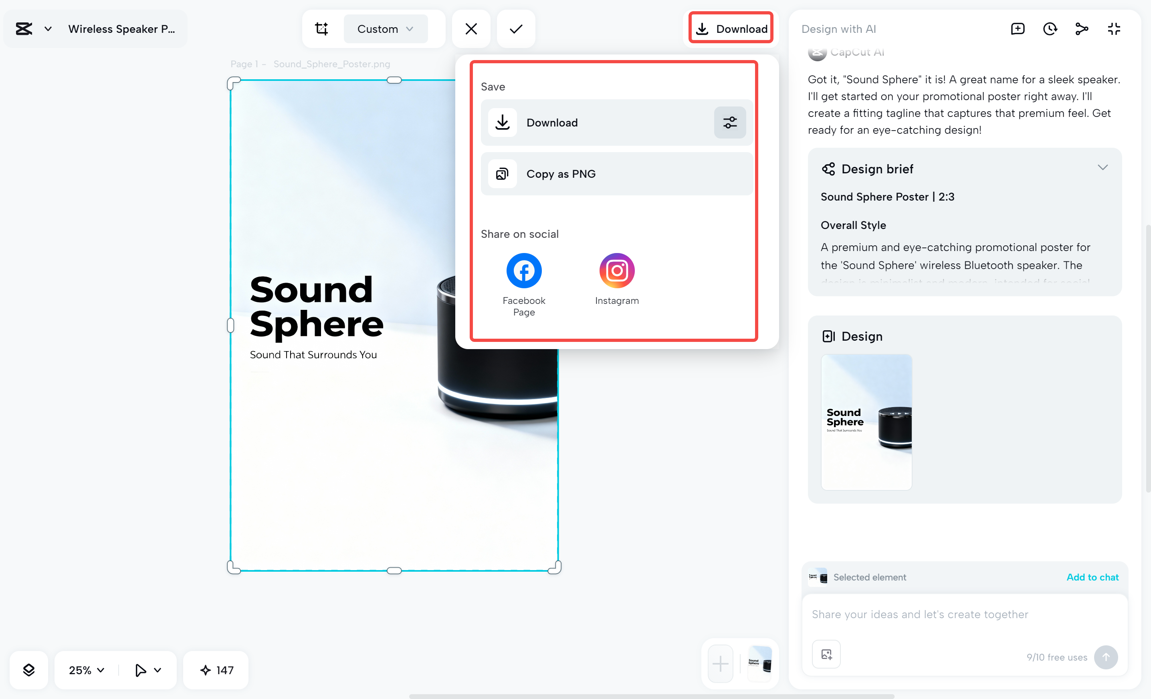Click the Design section heading icon
This screenshot has height=699, width=1151.
click(828, 336)
